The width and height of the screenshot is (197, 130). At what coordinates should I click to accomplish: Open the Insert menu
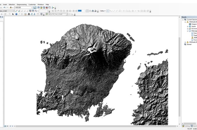(5, 5)
